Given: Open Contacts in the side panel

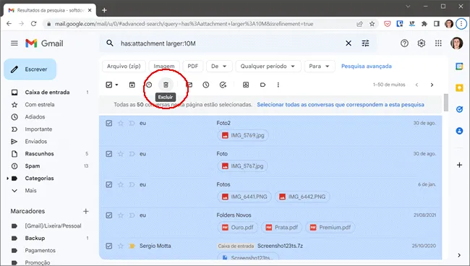Looking at the screenshot, I should click(459, 131).
